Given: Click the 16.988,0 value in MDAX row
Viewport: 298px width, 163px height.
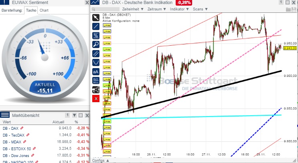Looking at the screenshot, I should (x=64, y=142).
